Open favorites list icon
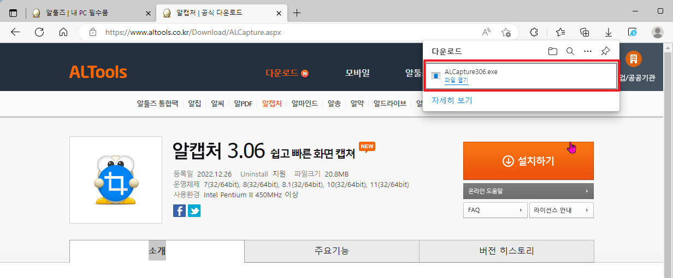This screenshot has width=673, height=278. pos(560,32)
